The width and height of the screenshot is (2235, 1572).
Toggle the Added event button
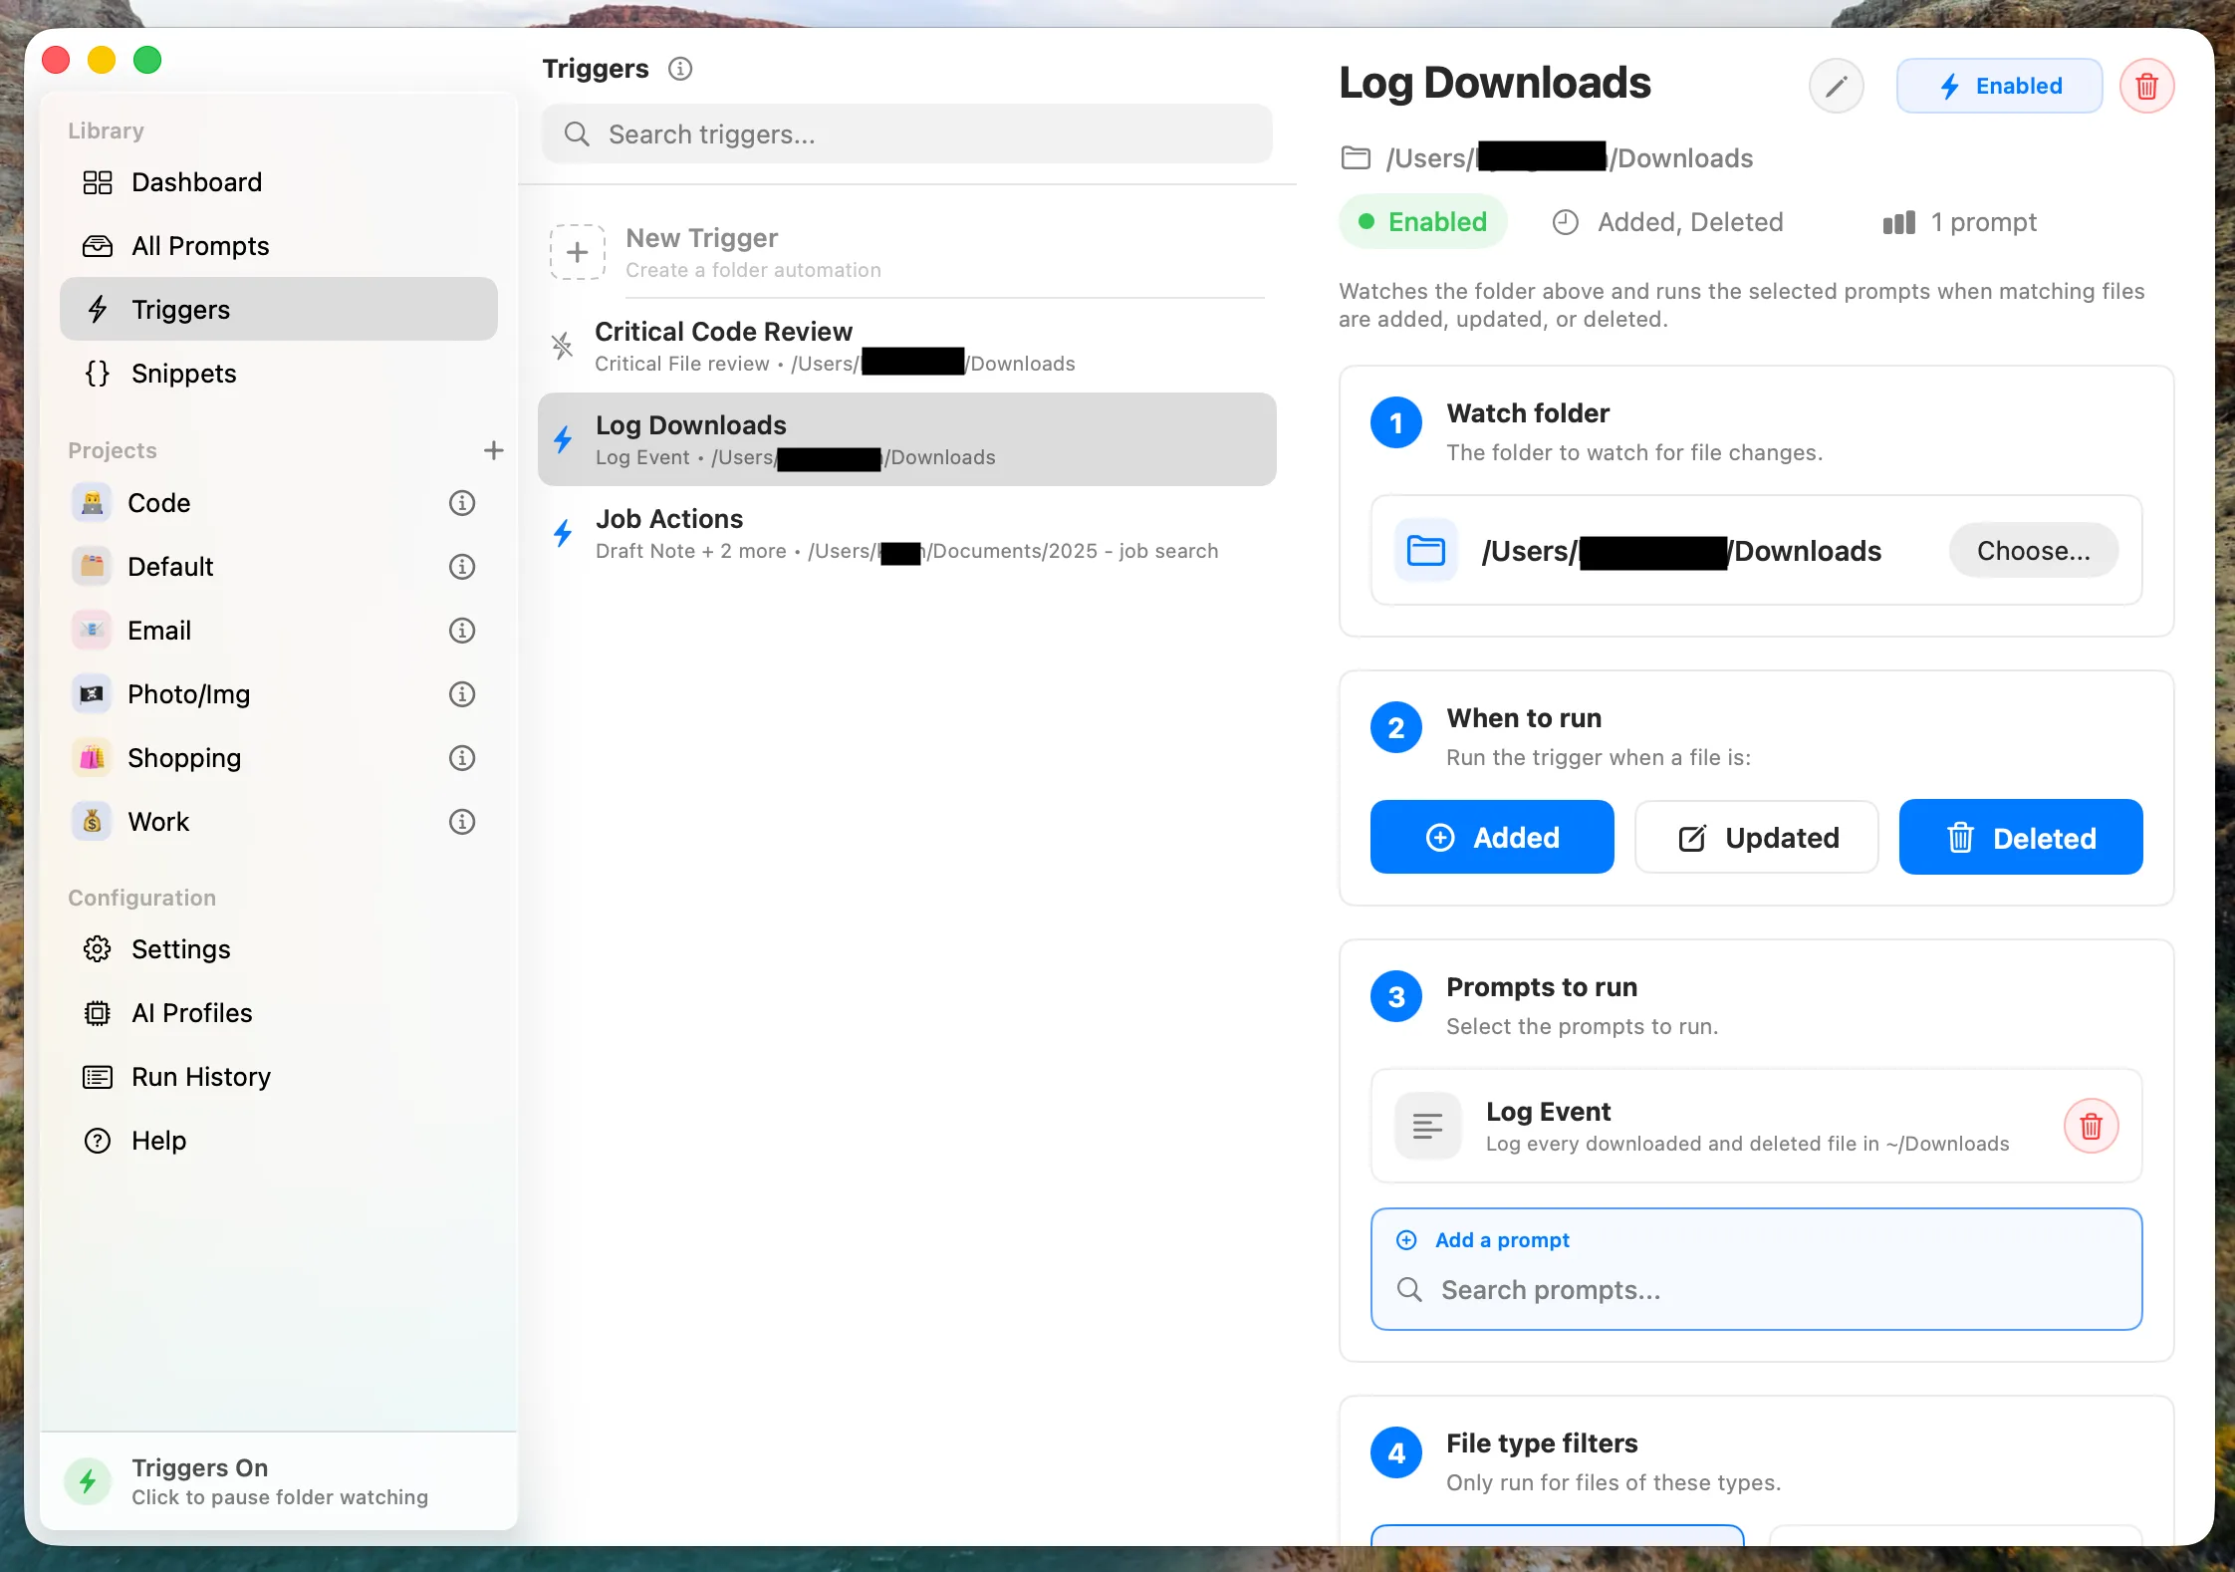click(1492, 837)
